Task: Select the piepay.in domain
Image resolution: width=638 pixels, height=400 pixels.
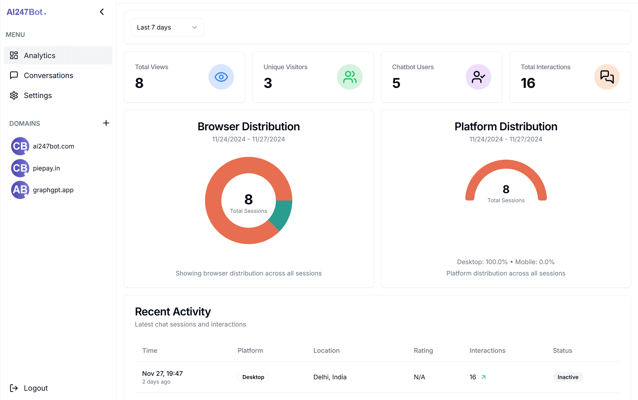Action: (x=46, y=168)
